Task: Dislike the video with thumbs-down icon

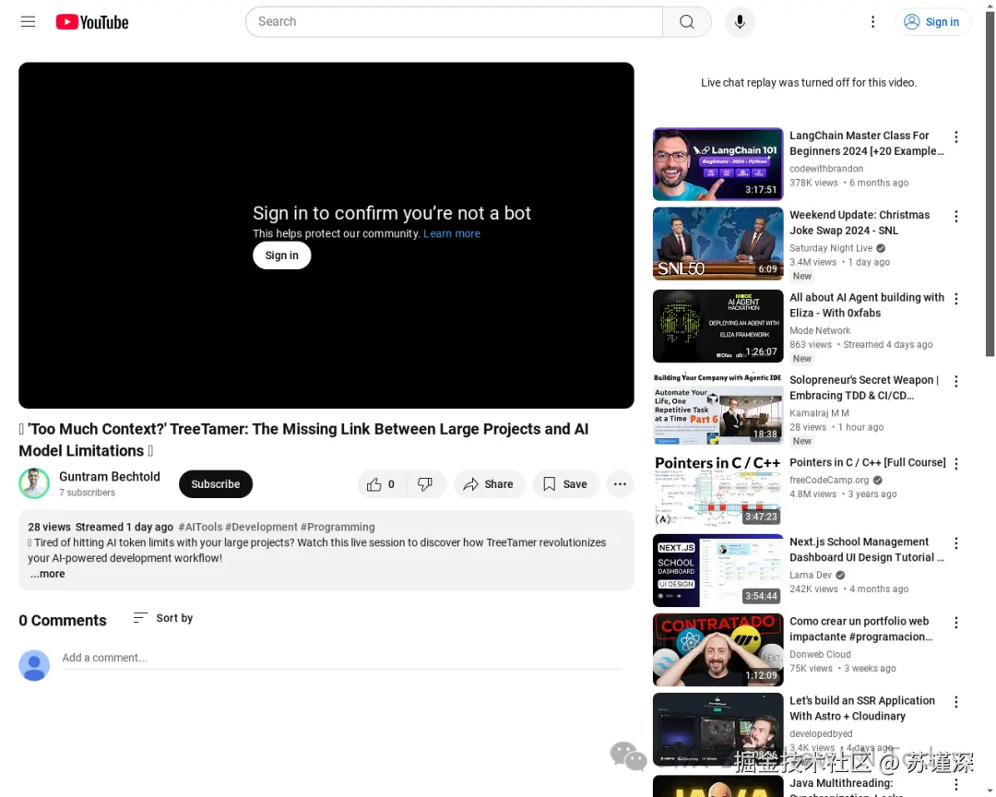Action: [x=425, y=484]
